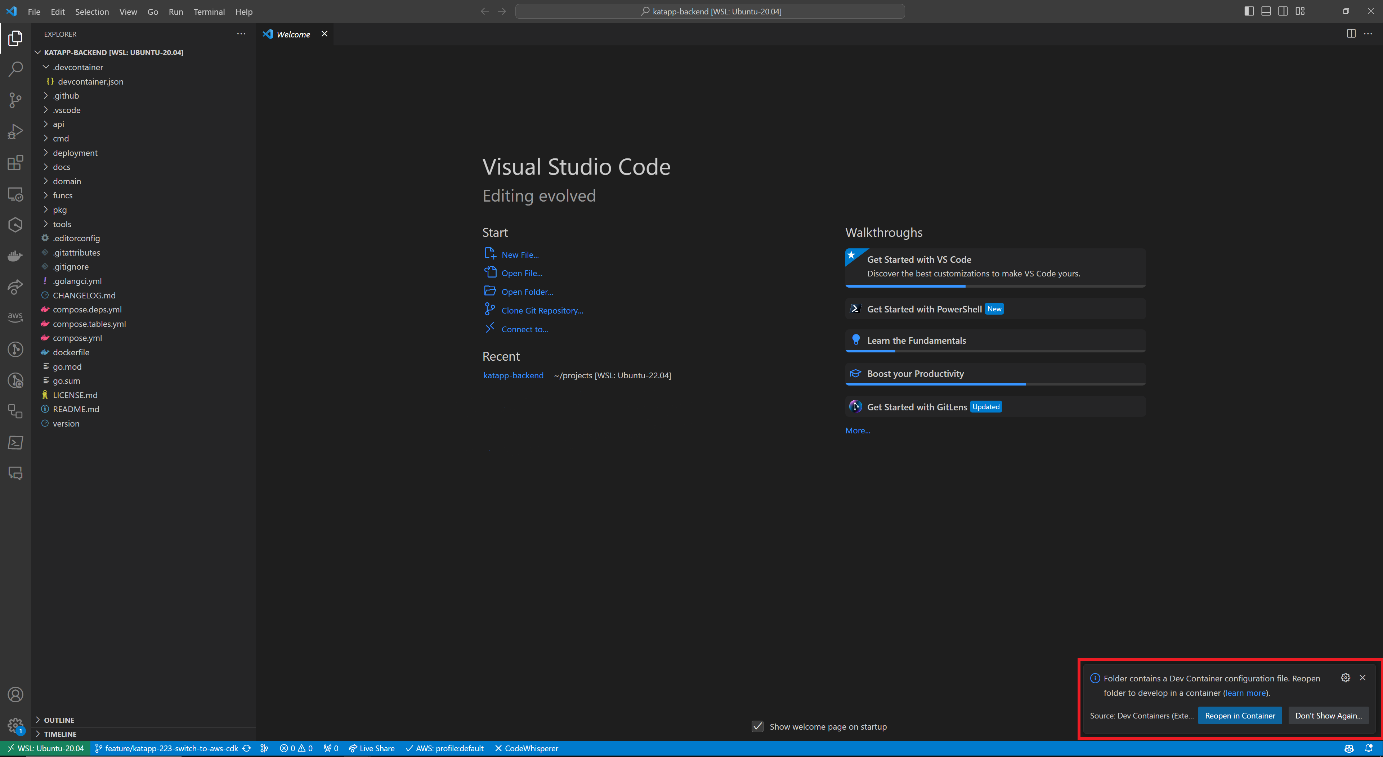Open Run and Debug view icon
This screenshot has height=757, width=1383.
tap(15, 131)
